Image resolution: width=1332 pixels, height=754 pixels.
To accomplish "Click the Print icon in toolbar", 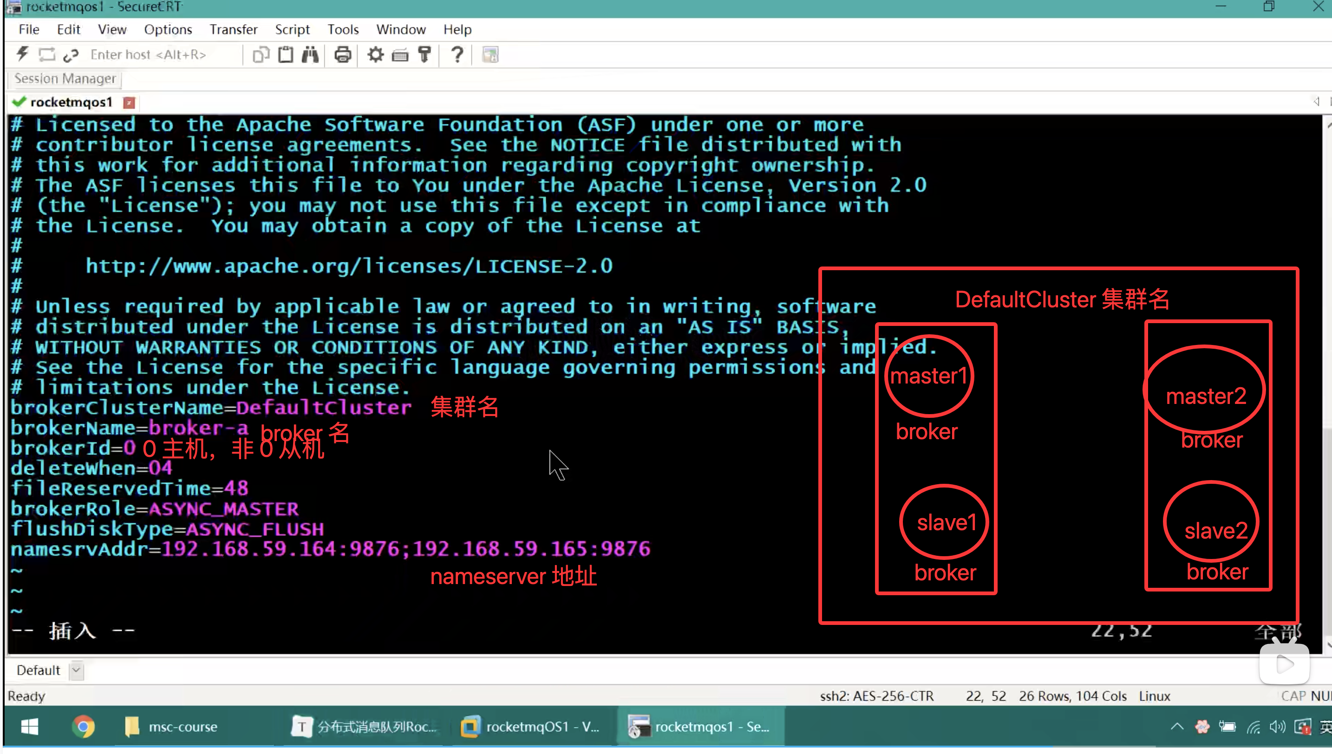I will [x=342, y=54].
